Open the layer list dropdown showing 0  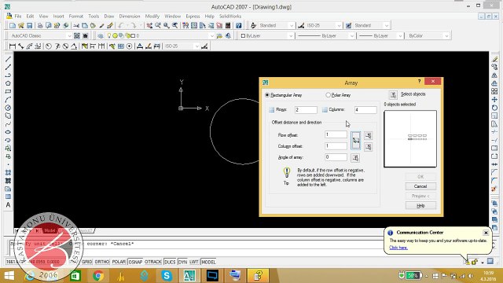coord(211,36)
